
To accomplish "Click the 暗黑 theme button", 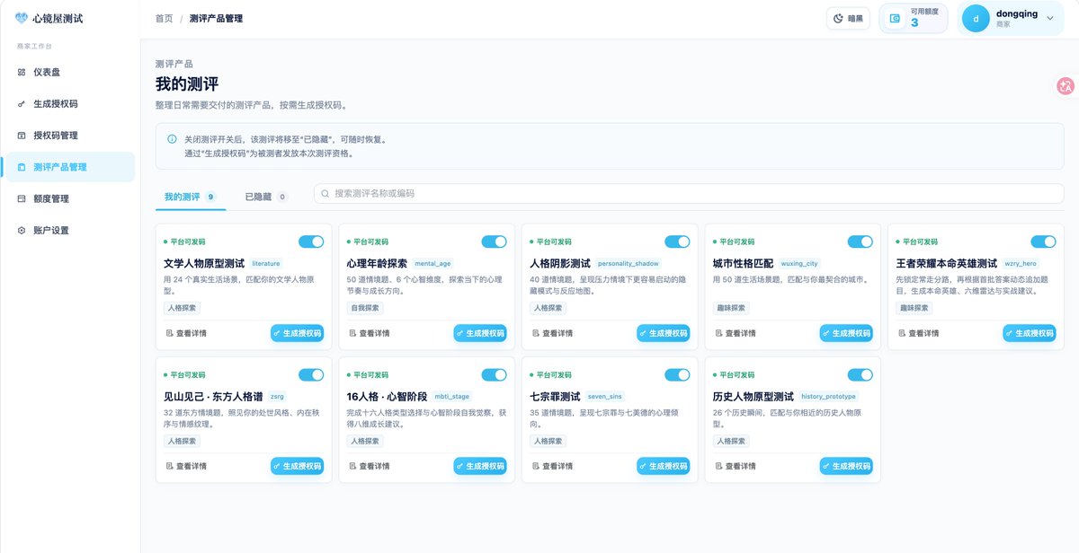I will pos(848,18).
